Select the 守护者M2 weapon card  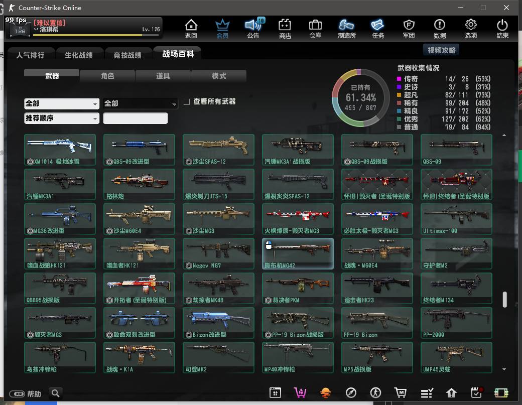pos(456,253)
